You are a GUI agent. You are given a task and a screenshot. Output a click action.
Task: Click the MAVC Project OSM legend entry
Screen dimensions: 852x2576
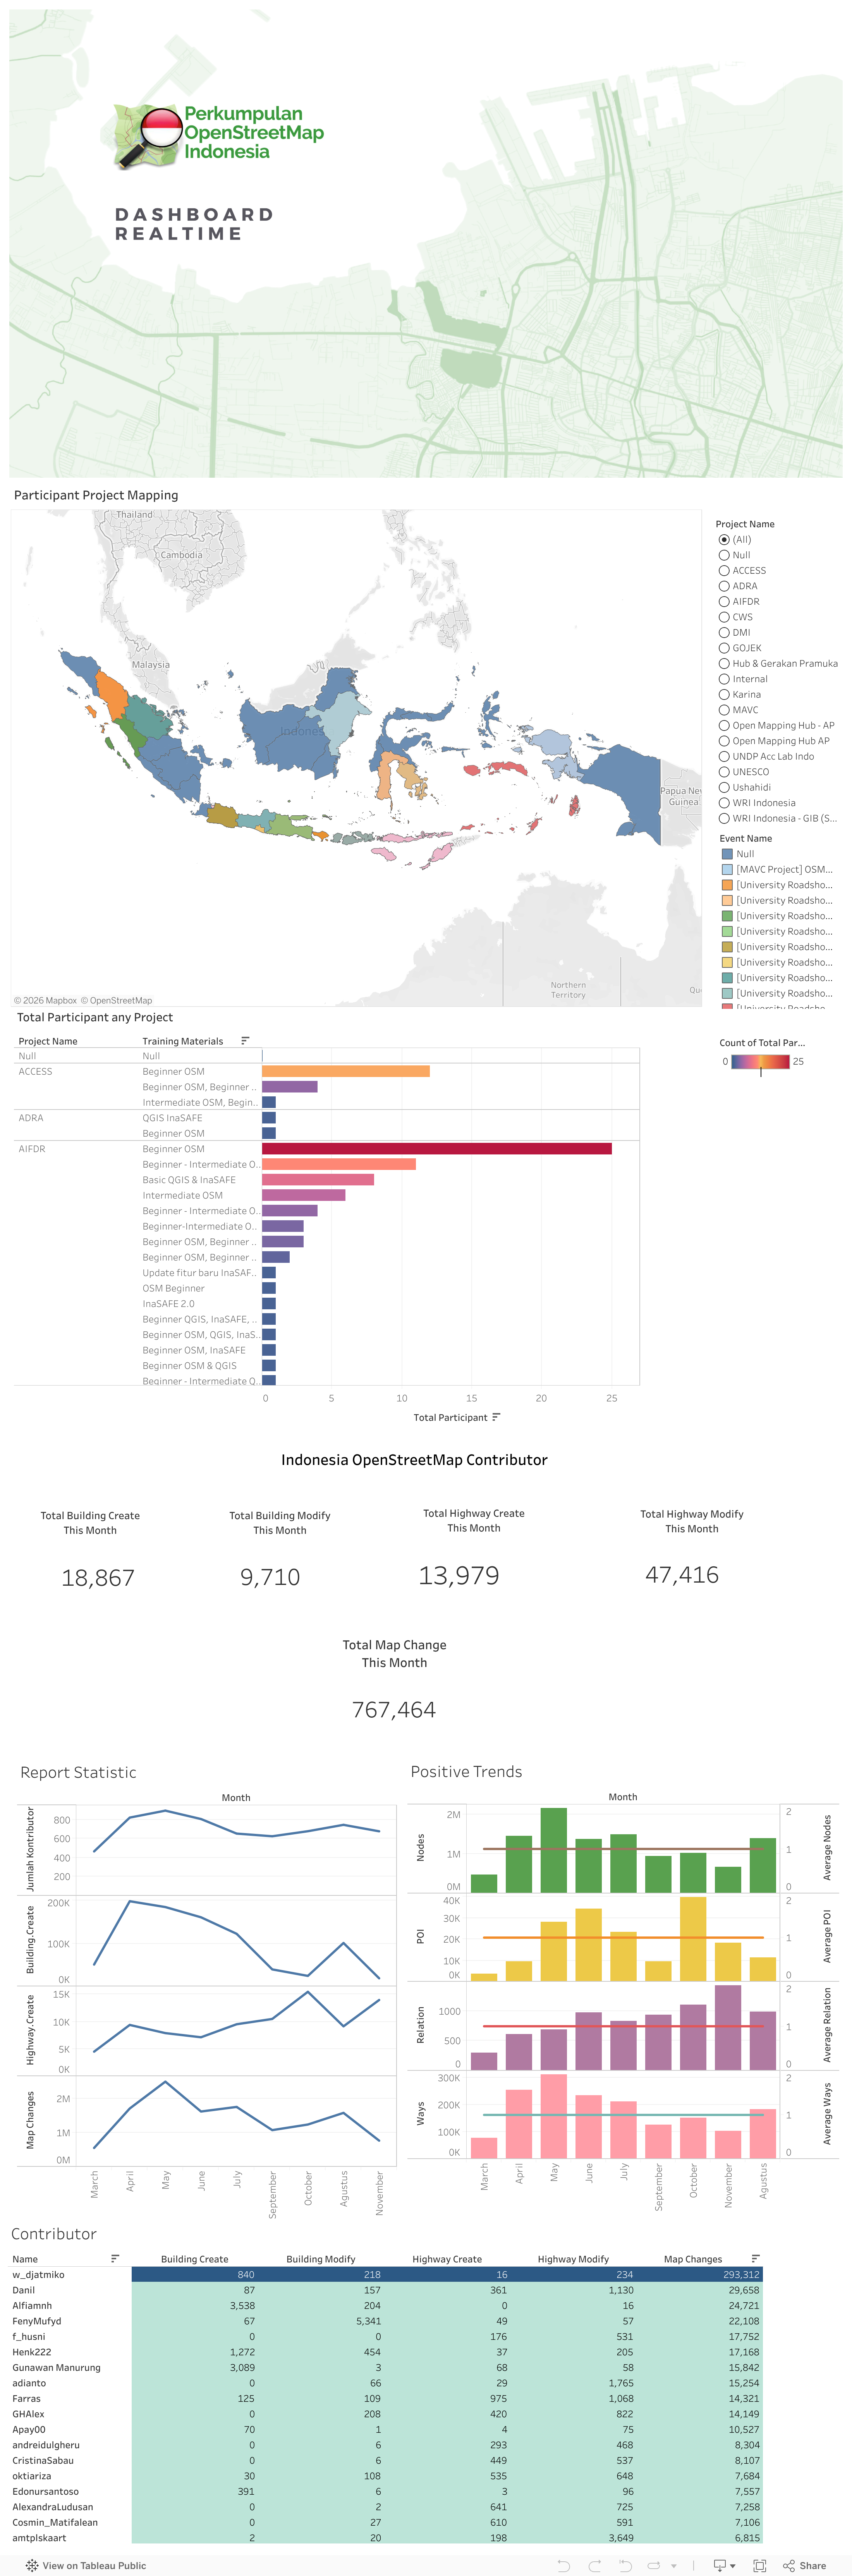coord(783,870)
